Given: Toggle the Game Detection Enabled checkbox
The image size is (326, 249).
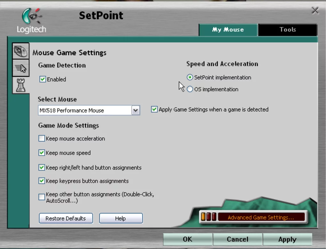Looking at the screenshot, I should 43,79.
